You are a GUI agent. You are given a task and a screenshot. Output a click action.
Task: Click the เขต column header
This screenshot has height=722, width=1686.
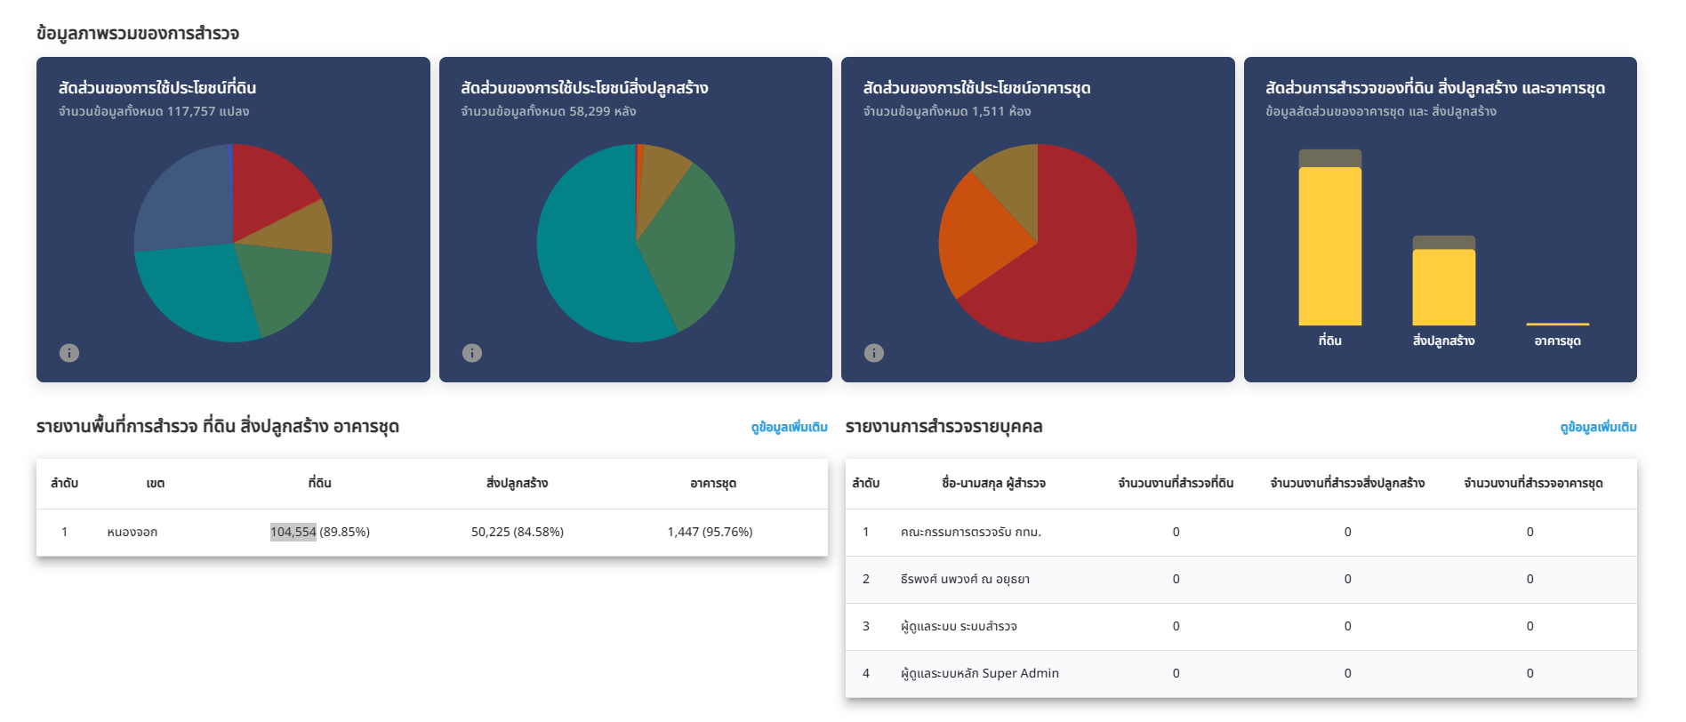156,484
